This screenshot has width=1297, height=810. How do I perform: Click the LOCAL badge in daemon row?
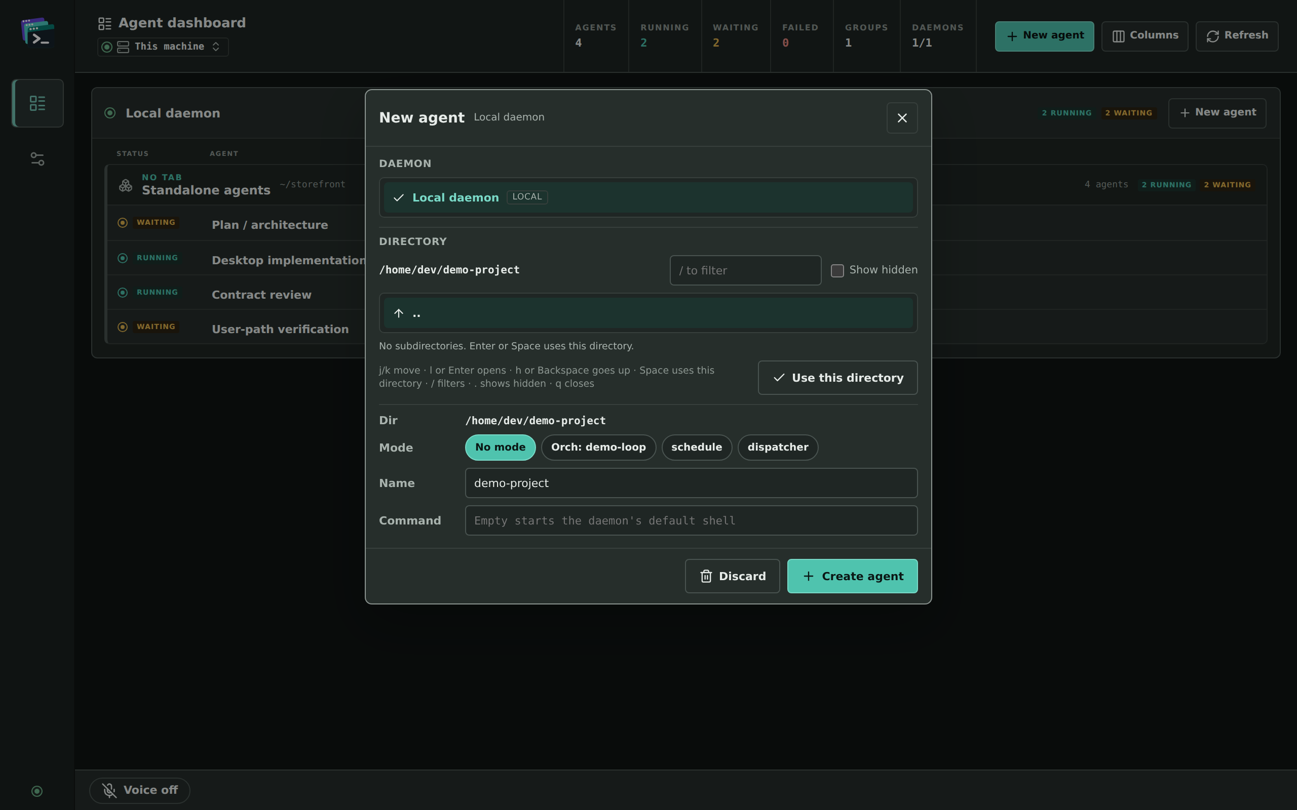[x=527, y=196]
